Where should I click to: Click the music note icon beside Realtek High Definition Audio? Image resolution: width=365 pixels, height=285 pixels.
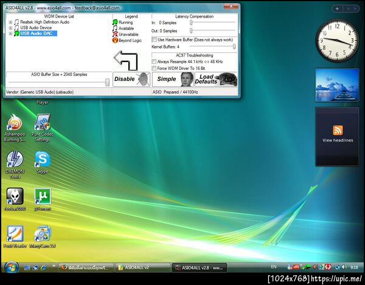pos(16,22)
